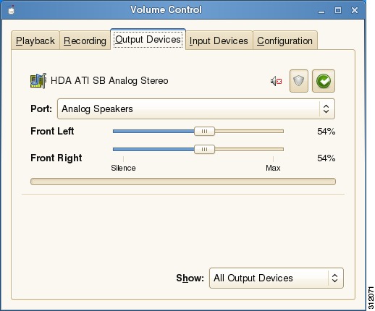375x311 pixels.
Task: Minimize the Volume Control window
Action: point(321,10)
